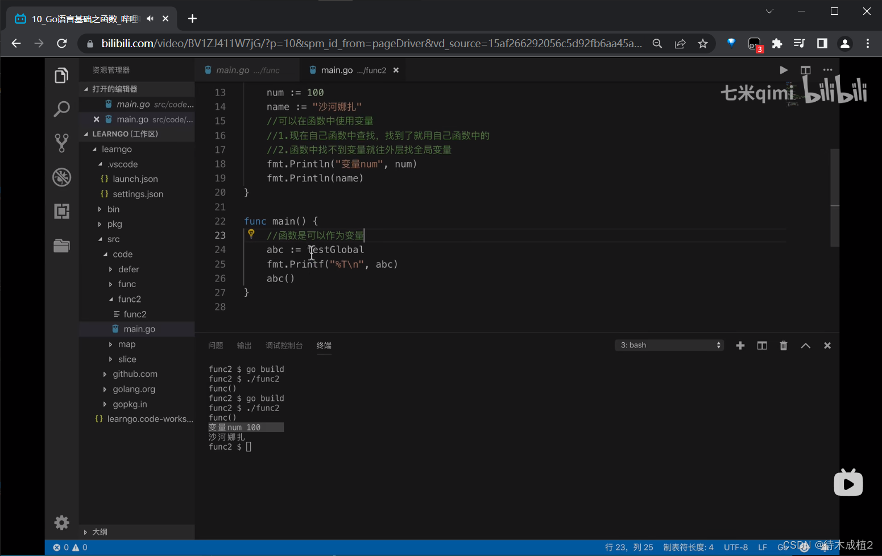The width and height of the screenshot is (882, 556).
Task: Collapse the .vscode folder
Action: [x=136, y=164]
